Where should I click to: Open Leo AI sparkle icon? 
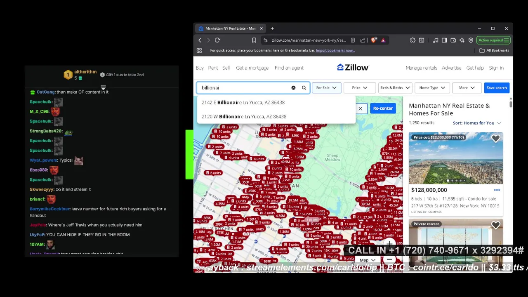pos(462,40)
